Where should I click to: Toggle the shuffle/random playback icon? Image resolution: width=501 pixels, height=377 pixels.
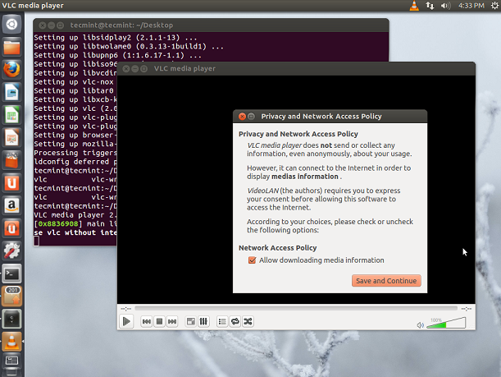click(x=248, y=321)
